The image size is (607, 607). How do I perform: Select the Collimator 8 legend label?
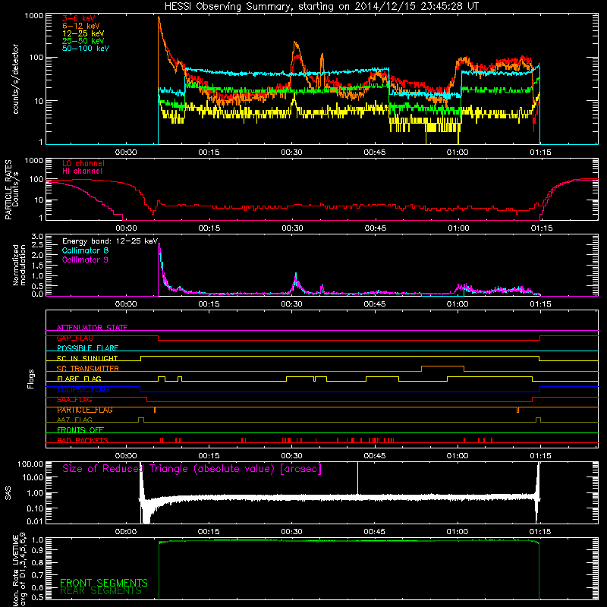tap(85, 250)
